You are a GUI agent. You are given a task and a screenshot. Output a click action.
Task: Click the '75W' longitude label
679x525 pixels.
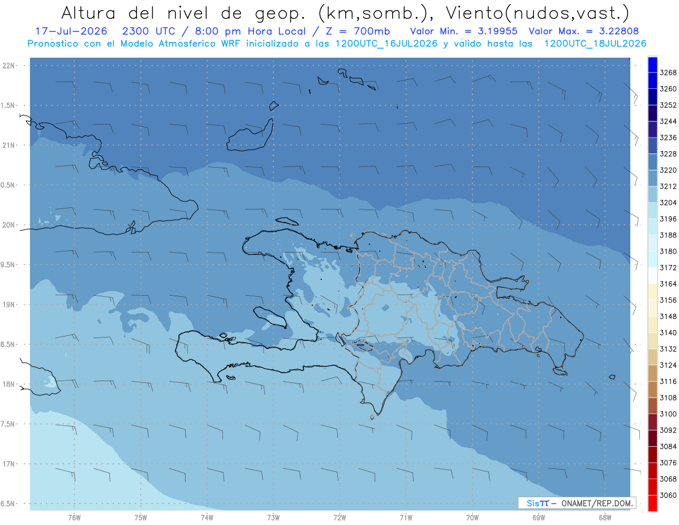pyautogui.click(x=140, y=518)
